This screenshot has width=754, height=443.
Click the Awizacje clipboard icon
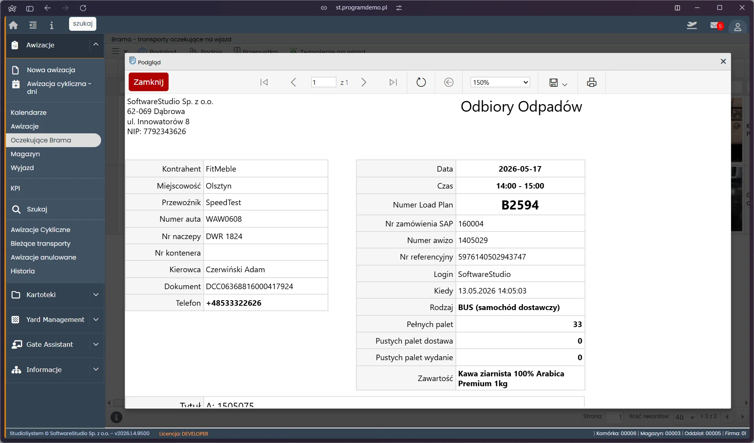15,45
